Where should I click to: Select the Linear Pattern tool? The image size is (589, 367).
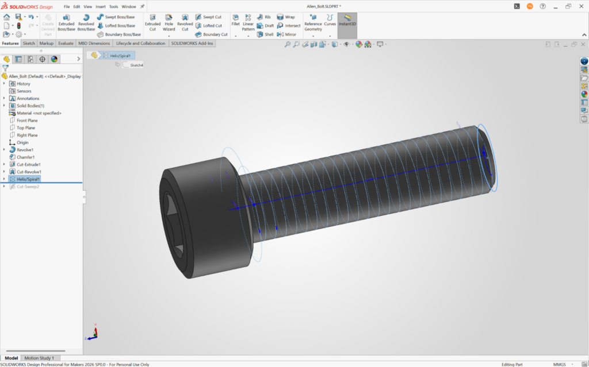pos(248,22)
